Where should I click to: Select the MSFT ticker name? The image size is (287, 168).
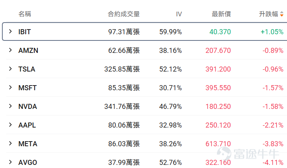click(x=28, y=88)
